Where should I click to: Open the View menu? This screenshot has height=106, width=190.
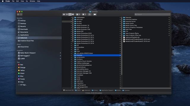(22, 1)
